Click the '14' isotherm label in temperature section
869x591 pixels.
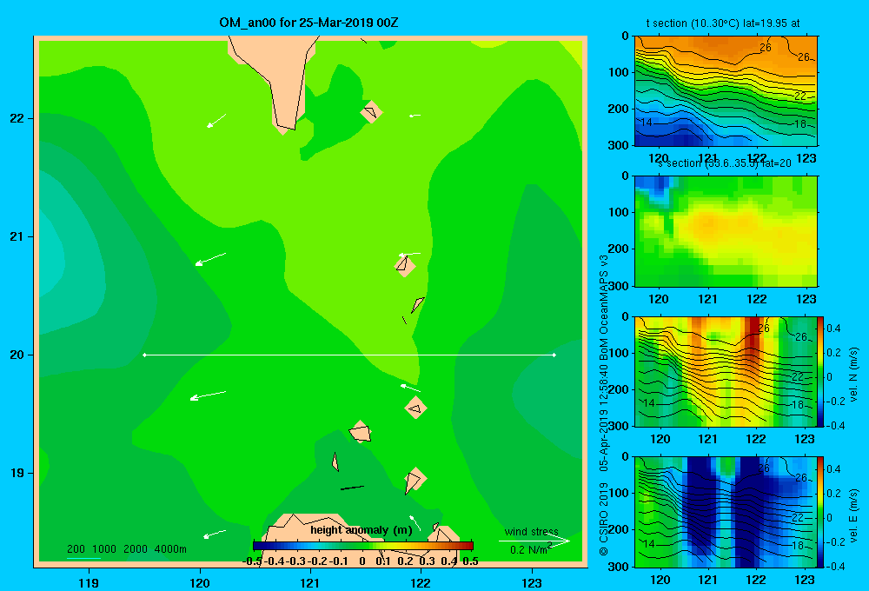click(x=647, y=123)
